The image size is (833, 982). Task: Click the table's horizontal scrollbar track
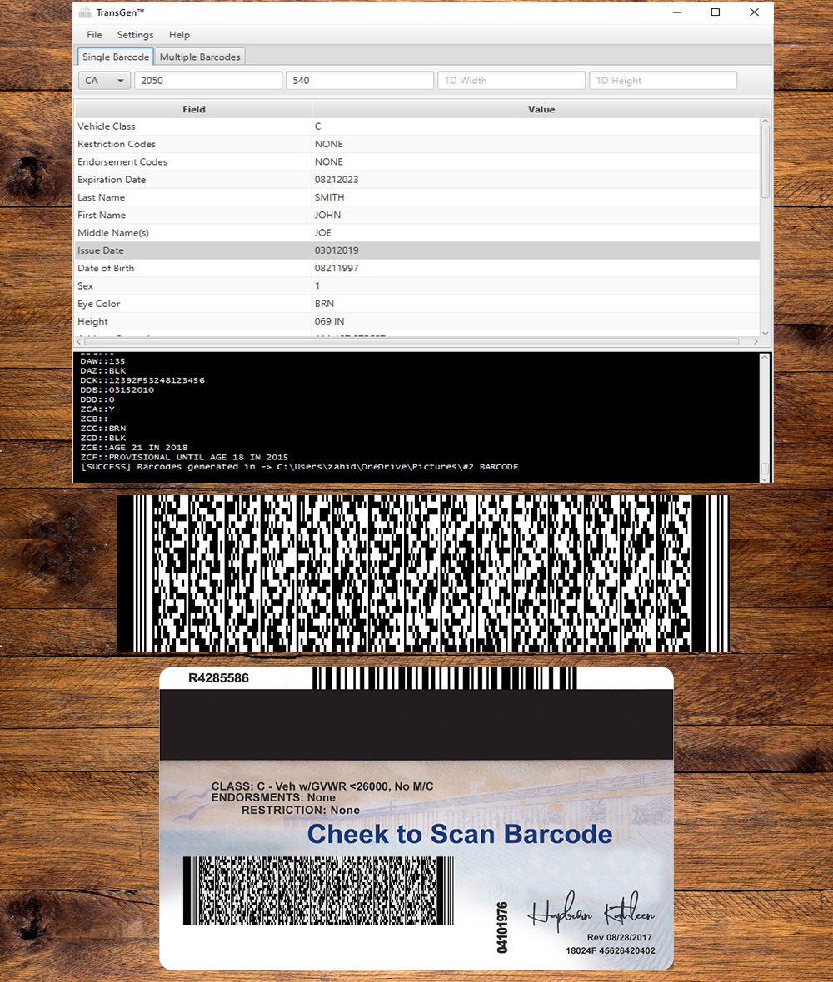pos(412,341)
